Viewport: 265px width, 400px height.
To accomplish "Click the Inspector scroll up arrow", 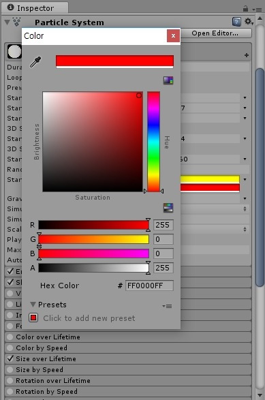I will click(x=260, y=18).
